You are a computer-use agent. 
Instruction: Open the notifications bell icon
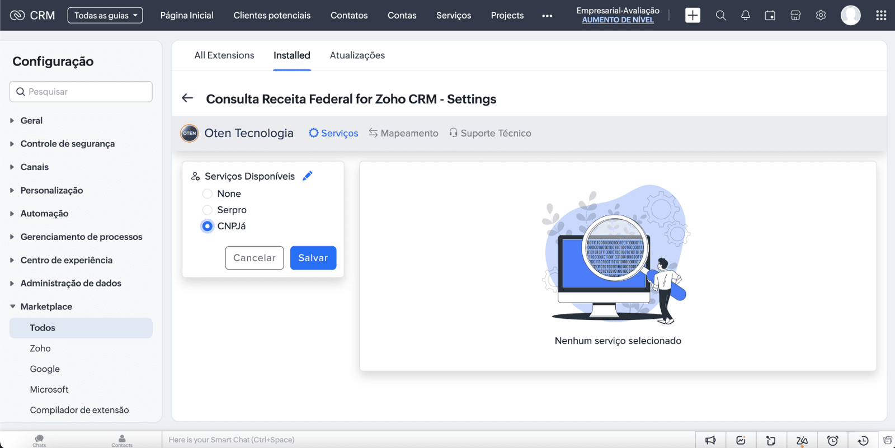tap(745, 16)
